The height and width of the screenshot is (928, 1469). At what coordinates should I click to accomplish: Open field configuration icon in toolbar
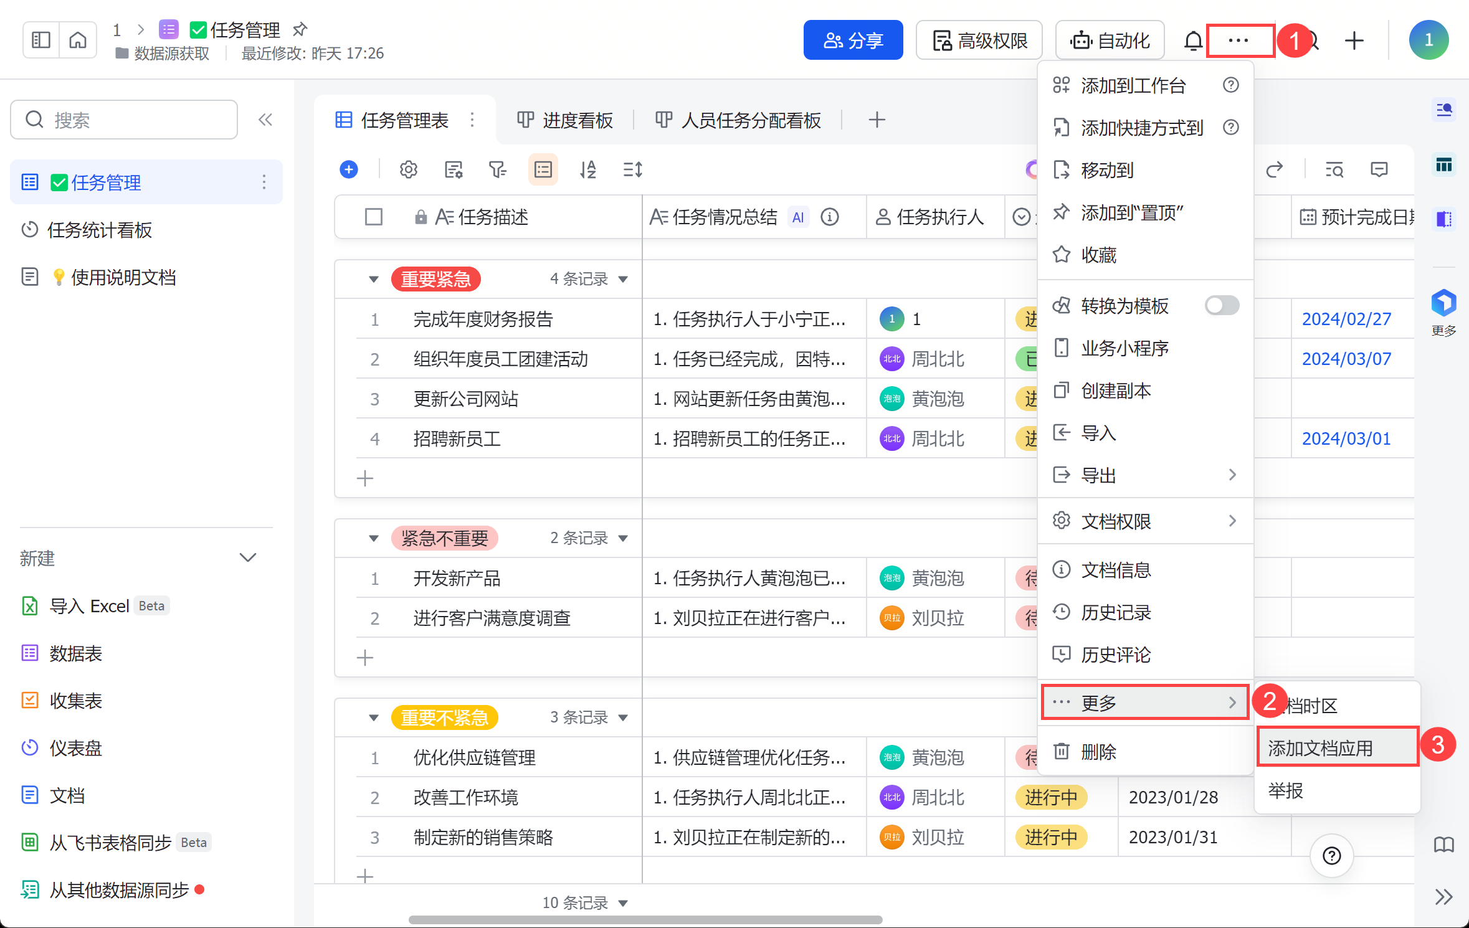(454, 169)
